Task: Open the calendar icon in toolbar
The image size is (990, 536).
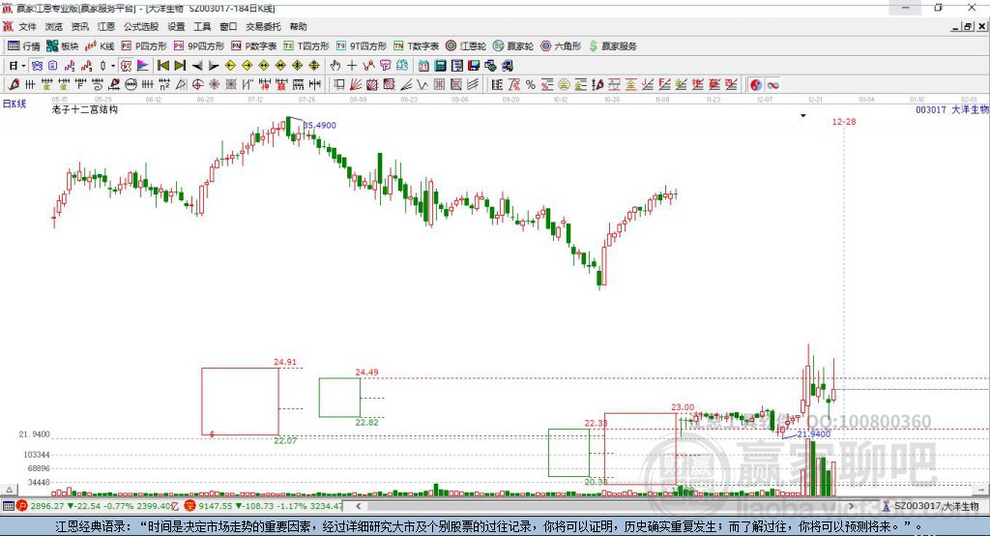Action: pyautogui.click(x=423, y=66)
